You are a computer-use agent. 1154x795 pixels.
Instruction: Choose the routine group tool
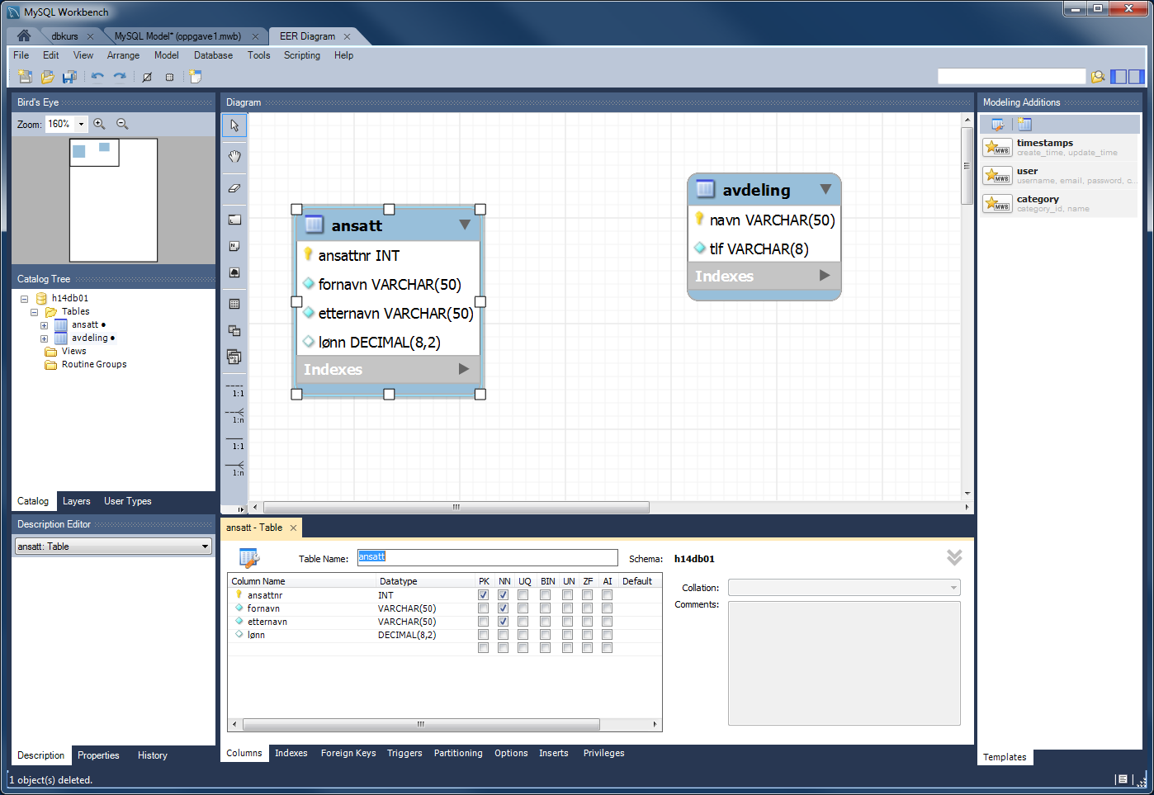[x=234, y=357]
